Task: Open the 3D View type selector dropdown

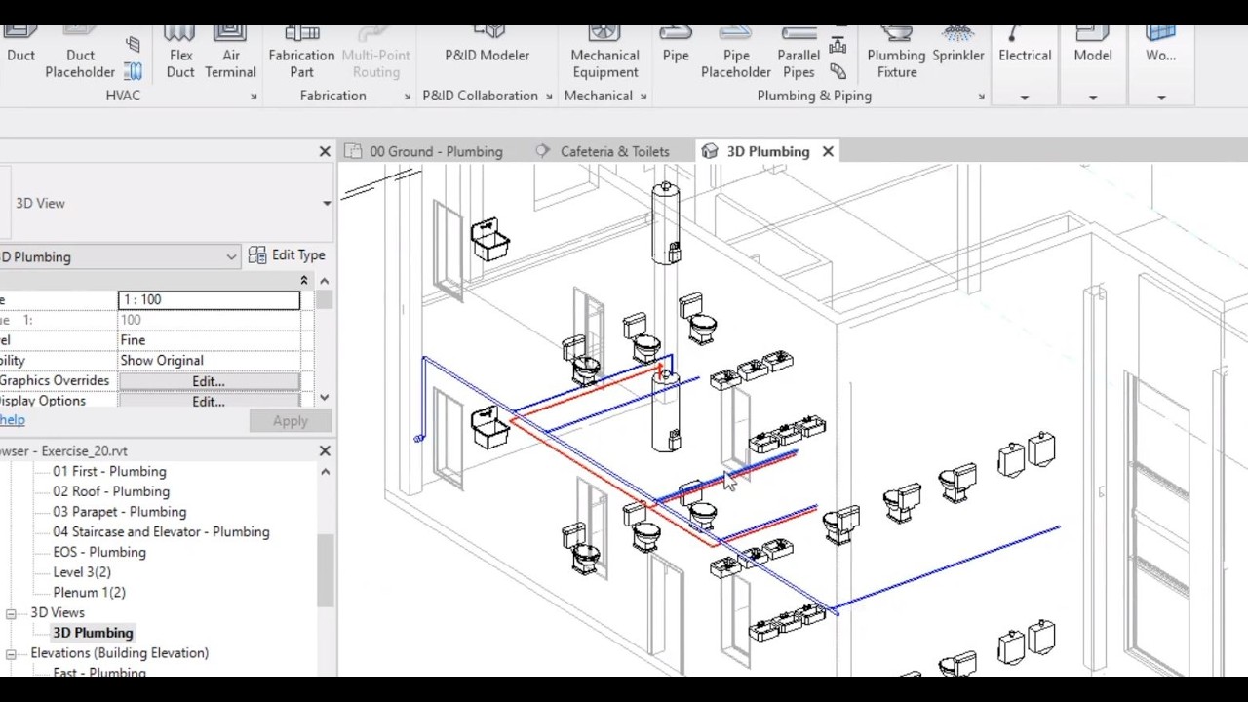Action: pos(327,203)
